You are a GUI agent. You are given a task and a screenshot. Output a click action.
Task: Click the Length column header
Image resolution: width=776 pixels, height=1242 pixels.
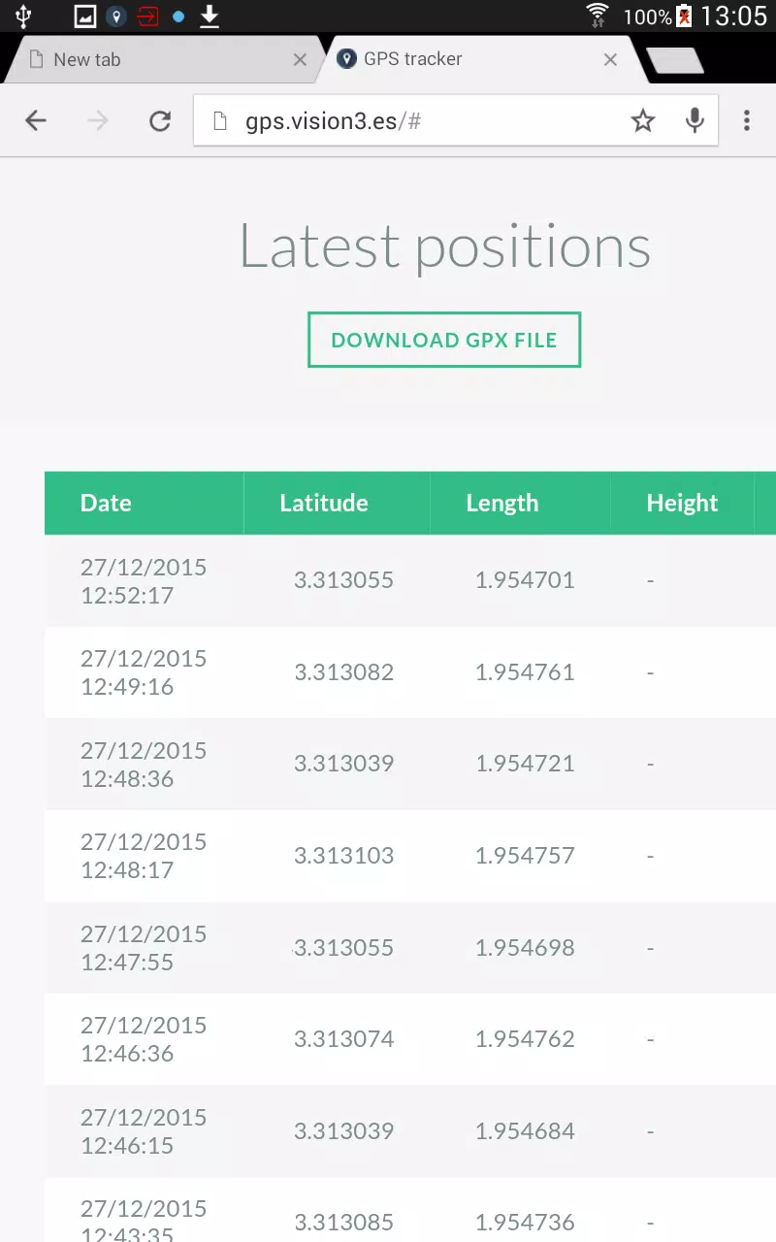tap(501, 503)
